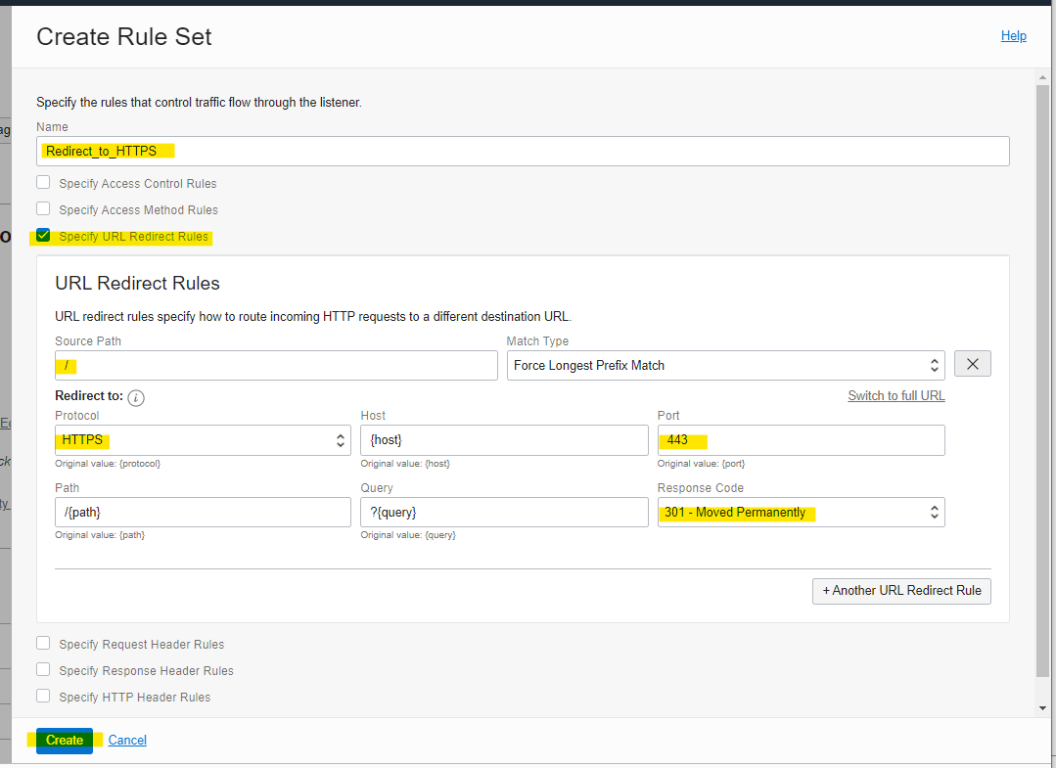Image resolution: width=1056 pixels, height=768 pixels.
Task: Open the Help link
Action: click(1013, 36)
